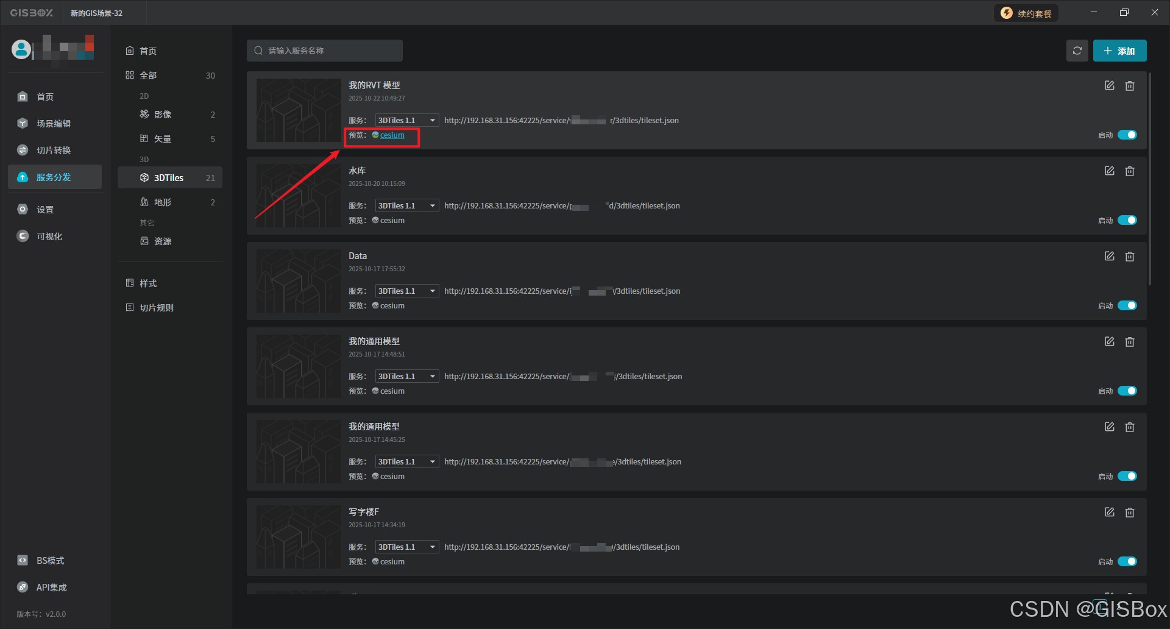The width and height of the screenshot is (1170, 629).
Task: Edit 我的通用模型 service dated 14:48:51
Action: click(1109, 341)
